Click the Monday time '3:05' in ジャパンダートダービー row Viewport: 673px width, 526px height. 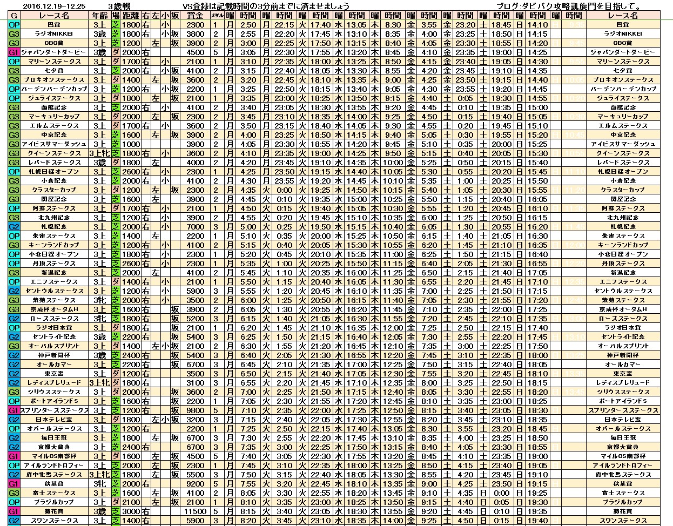pos(248,52)
